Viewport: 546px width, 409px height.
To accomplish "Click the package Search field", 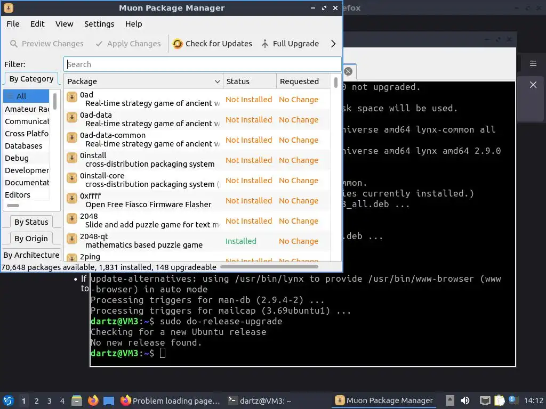I will (202, 64).
